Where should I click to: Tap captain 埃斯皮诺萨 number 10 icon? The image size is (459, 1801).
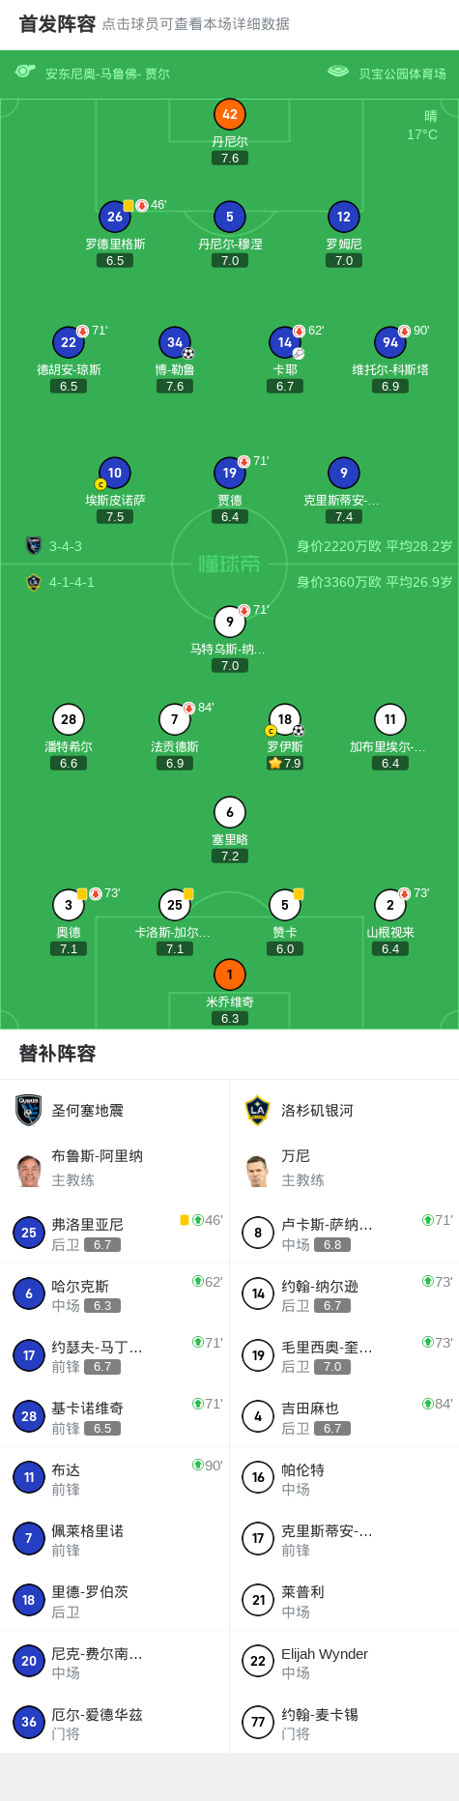pos(115,473)
